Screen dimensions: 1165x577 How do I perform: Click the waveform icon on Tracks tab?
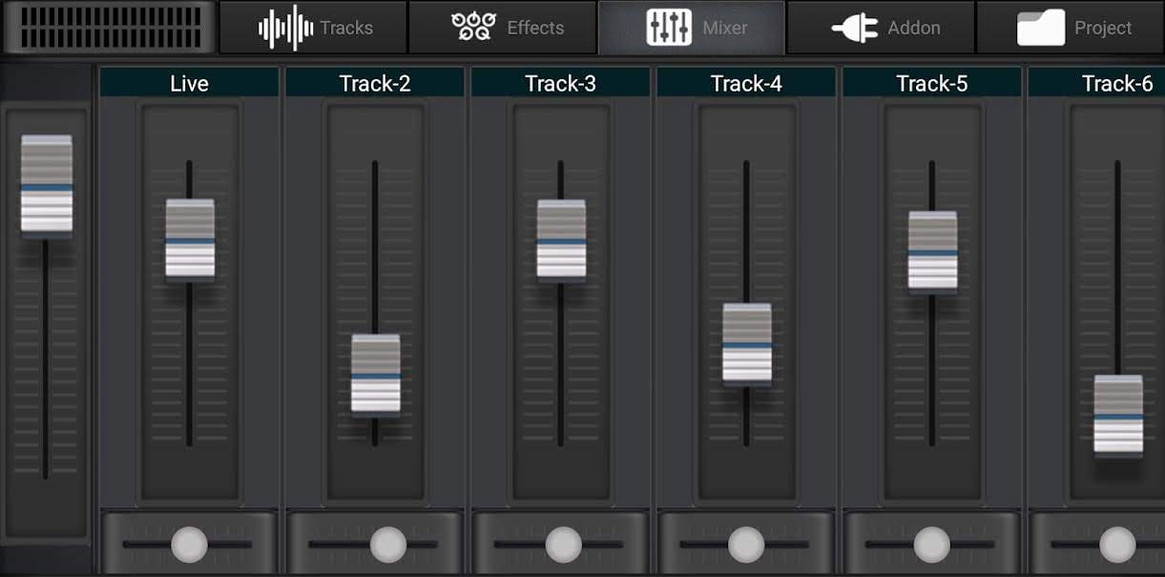(285, 28)
